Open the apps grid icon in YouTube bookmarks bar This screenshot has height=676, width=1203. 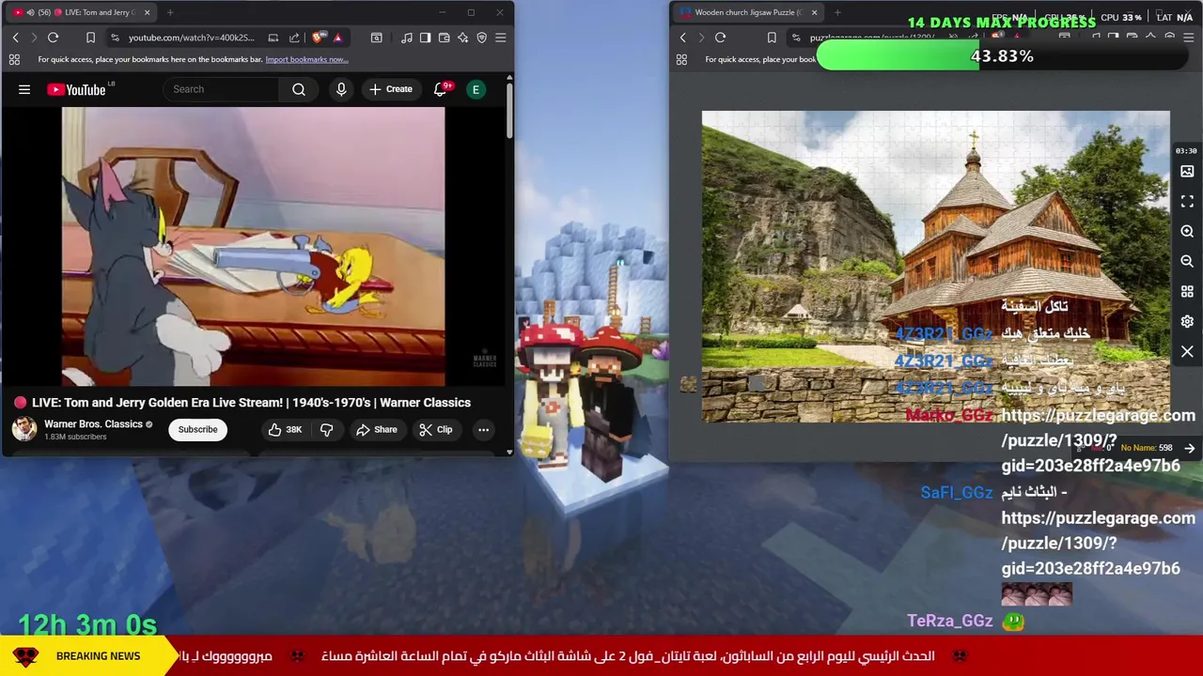(14, 59)
